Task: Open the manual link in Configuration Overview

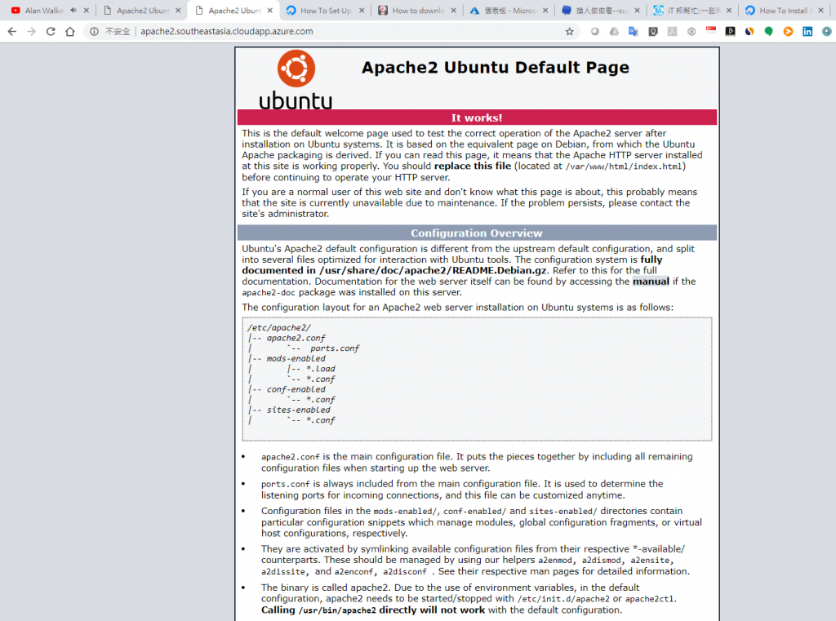Action: pos(651,282)
